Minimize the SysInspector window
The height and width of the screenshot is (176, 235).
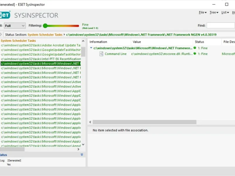click(x=214, y=4)
